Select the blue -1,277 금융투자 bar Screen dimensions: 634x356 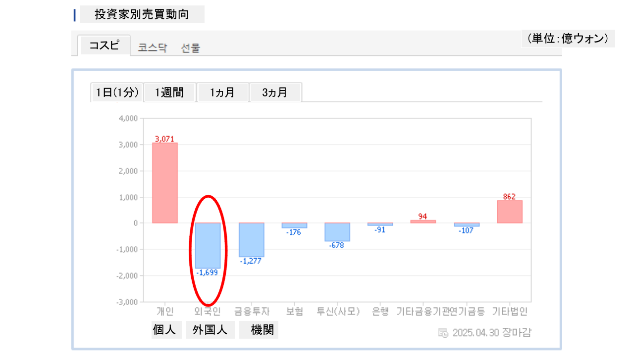click(x=251, y=240)
